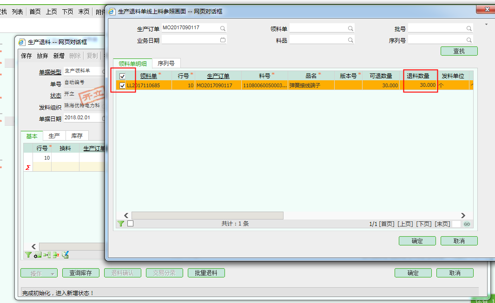495x303 pixels.
Task: Click the green filter icon in 领料单明细 grid footer
Action: (121, 224)
